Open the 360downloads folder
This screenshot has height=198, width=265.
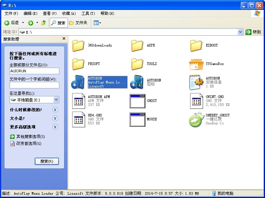tap(79, 46)
